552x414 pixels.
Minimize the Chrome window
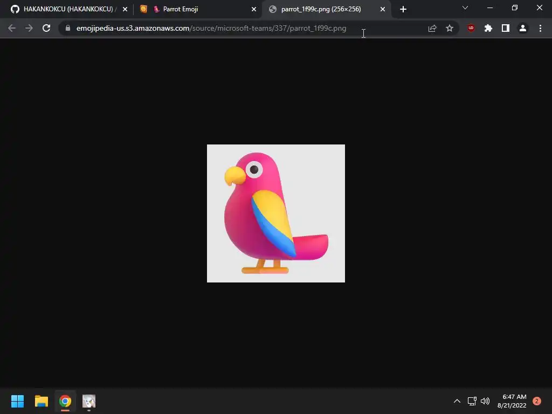[x=489, y=8]
